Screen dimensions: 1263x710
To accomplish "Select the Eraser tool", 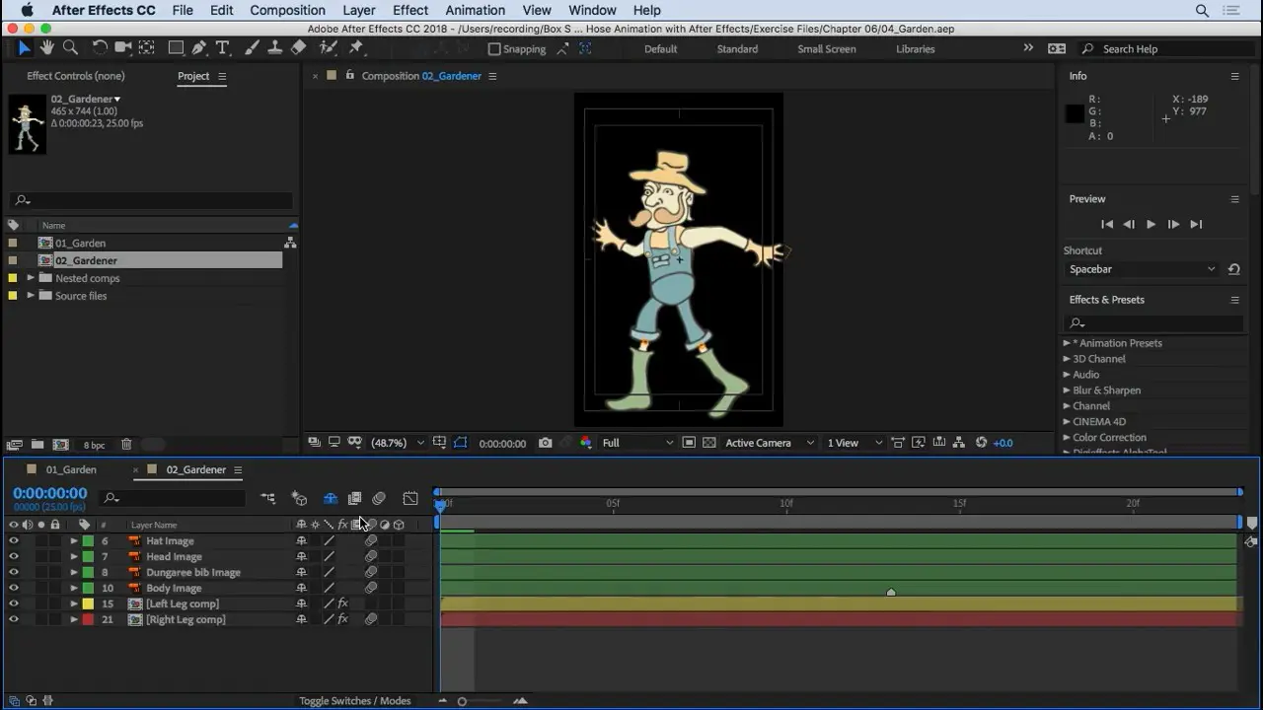I will (299, 47).
